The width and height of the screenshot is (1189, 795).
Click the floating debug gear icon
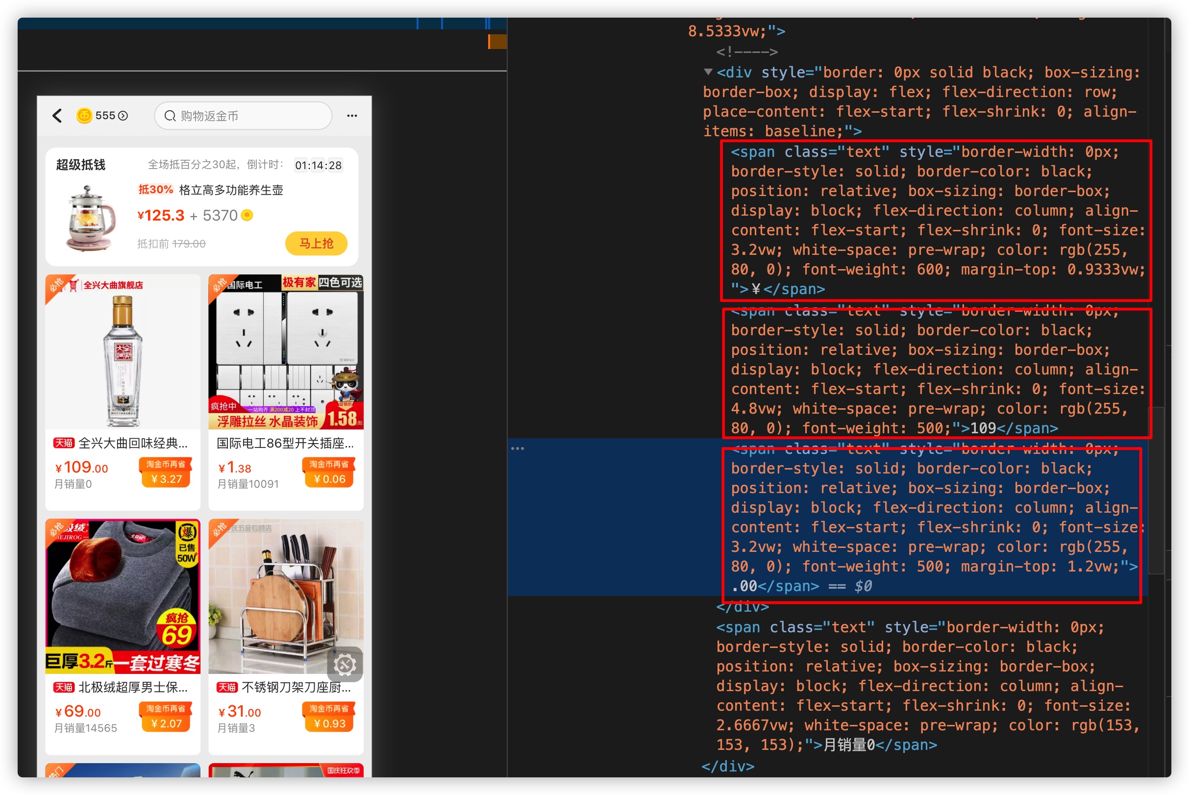click(x=345, y=665)
